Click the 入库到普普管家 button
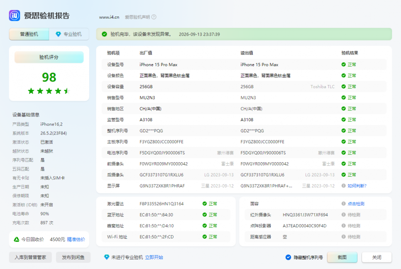Viewport: 401px width, 269px height. [x=30, y=257]
